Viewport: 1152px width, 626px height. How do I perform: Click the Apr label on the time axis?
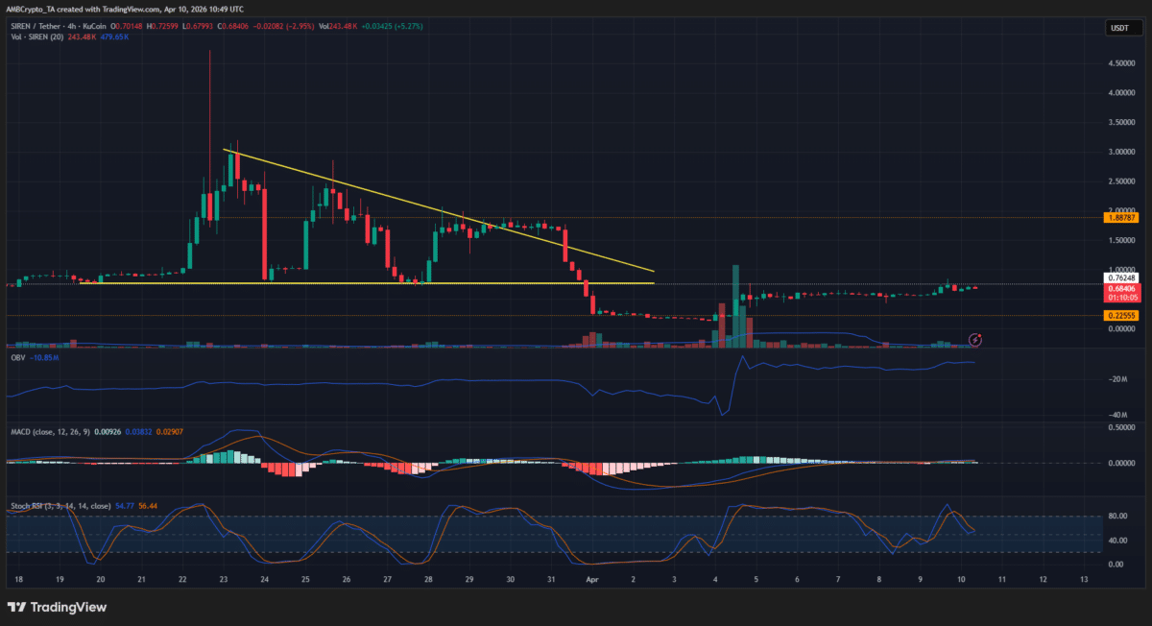point(591,580)
